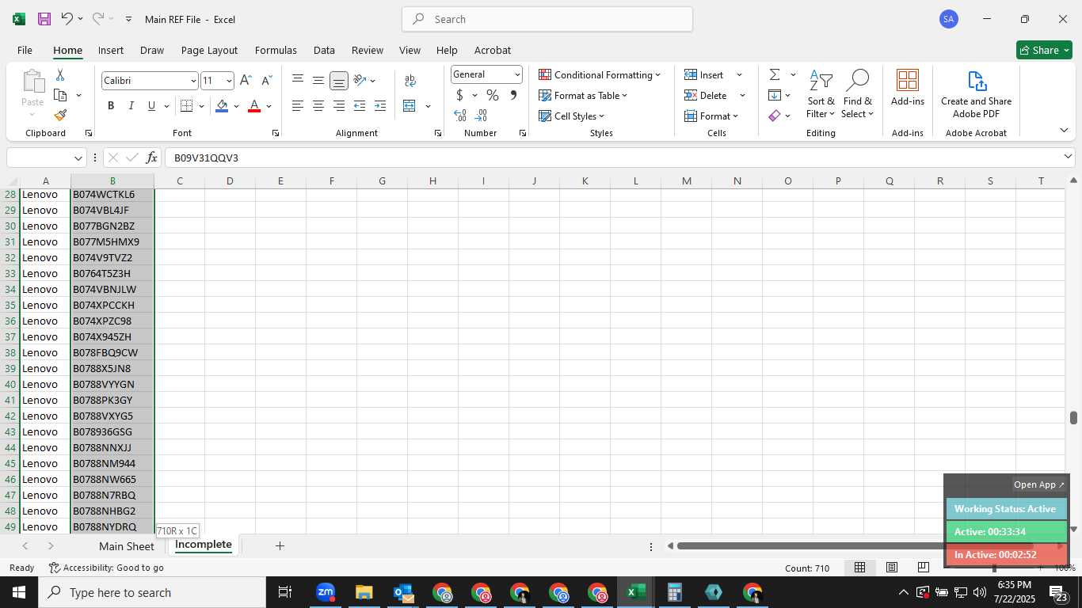Click Open App link in tracker widget
The height and width of the screenshot is (608, 1082).
1039,484
